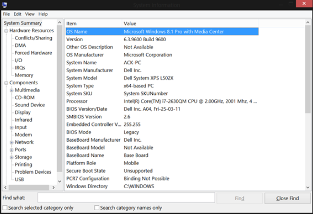Select Forced Hardware tree item

34,53
